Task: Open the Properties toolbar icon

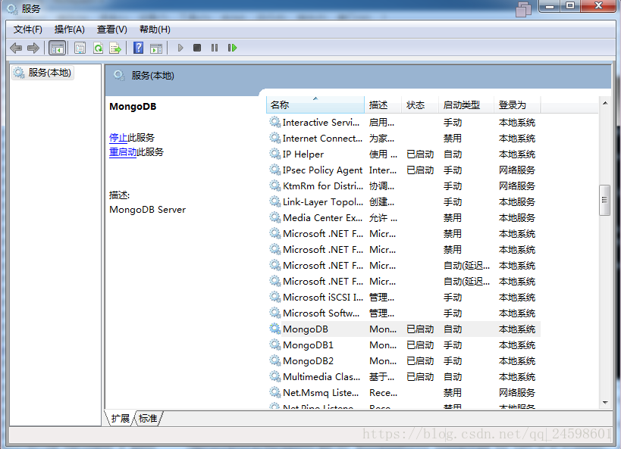Action: (80, 48)
